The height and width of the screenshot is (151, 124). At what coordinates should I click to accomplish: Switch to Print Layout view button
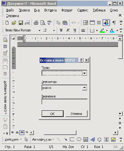click(22, 133)
